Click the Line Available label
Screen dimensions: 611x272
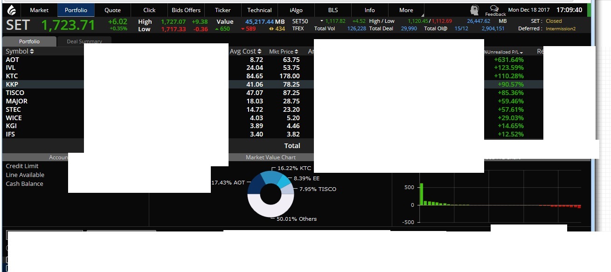25,175
